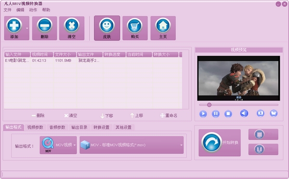Expand the 添加 button dropdown arrow
This screenshot has width=289, height=179.
tap(27, 28)
